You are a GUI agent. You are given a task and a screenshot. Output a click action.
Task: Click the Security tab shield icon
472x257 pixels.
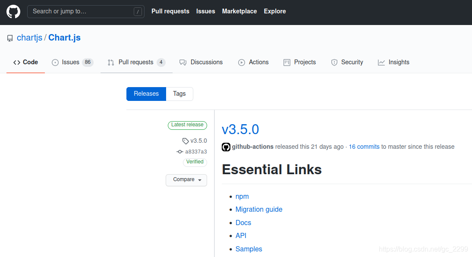[x=334, y=62]
